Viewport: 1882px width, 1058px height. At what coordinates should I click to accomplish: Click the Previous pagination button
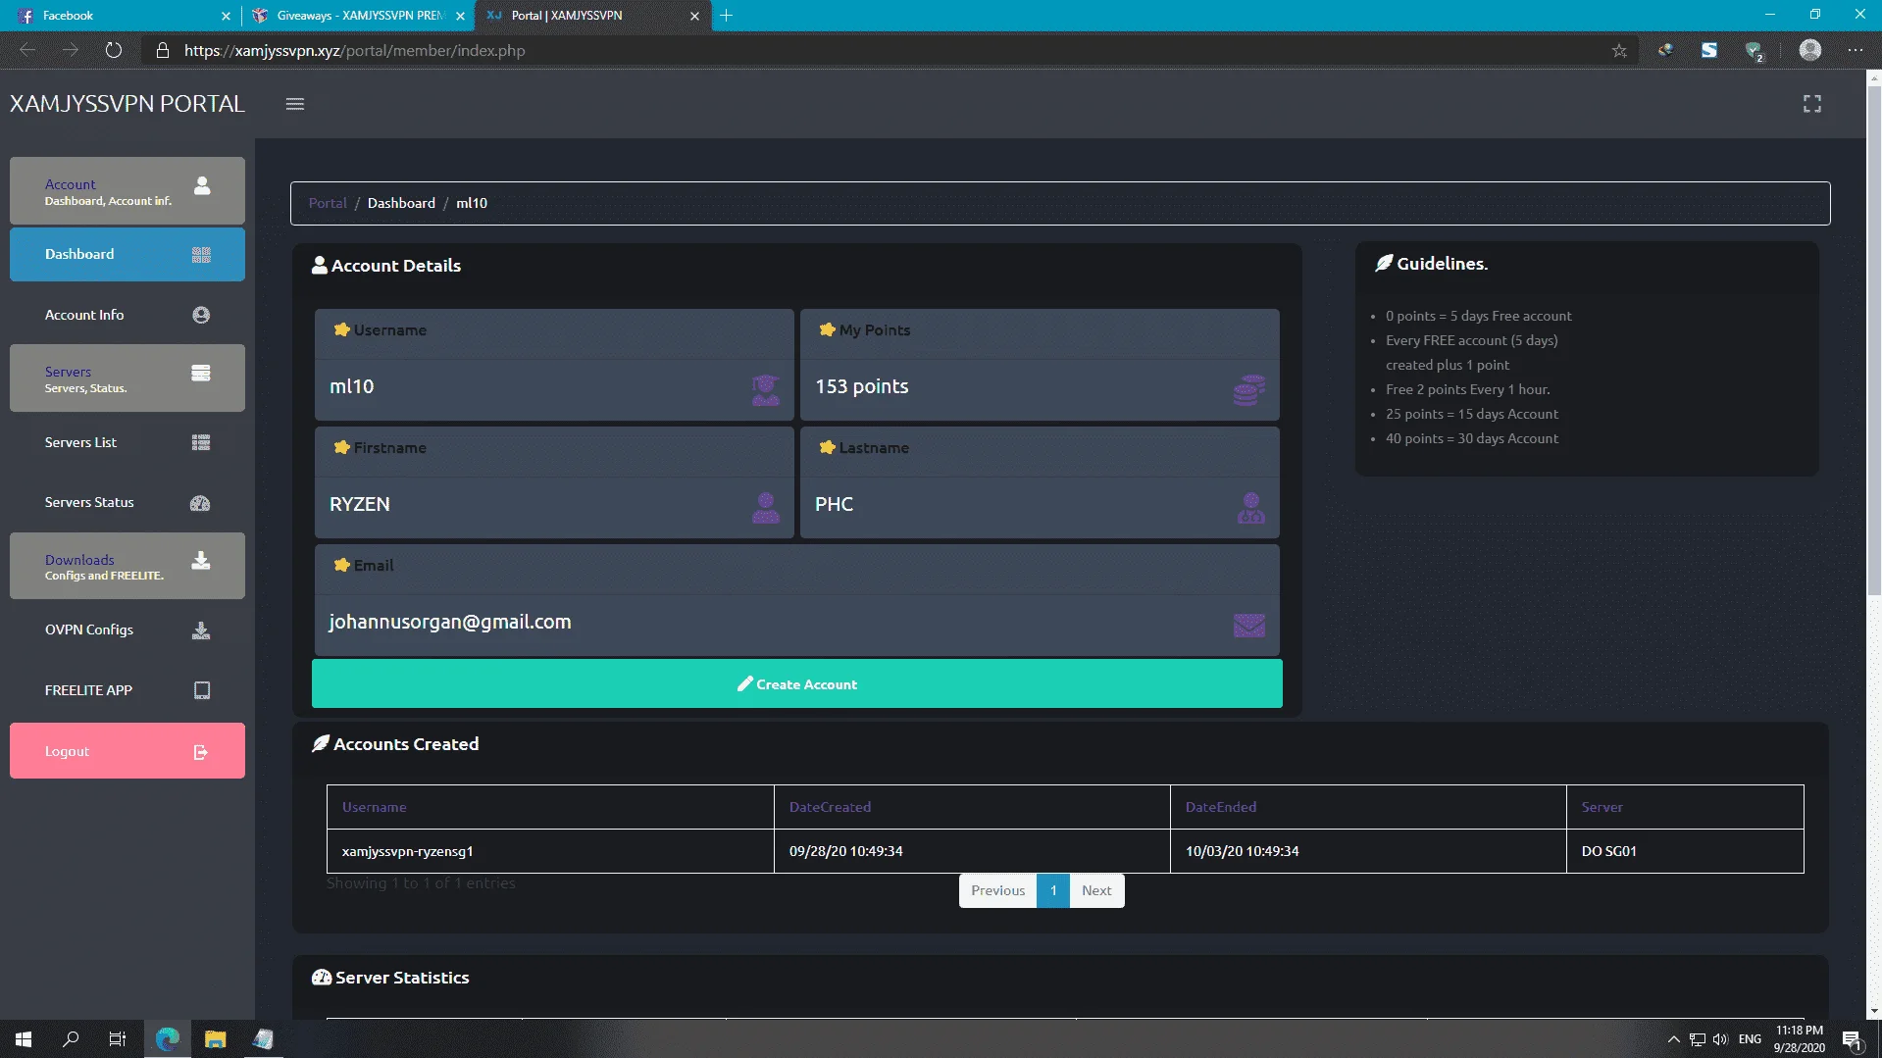point(997,890)
